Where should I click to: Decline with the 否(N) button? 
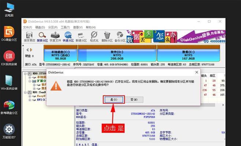point(134,100)
